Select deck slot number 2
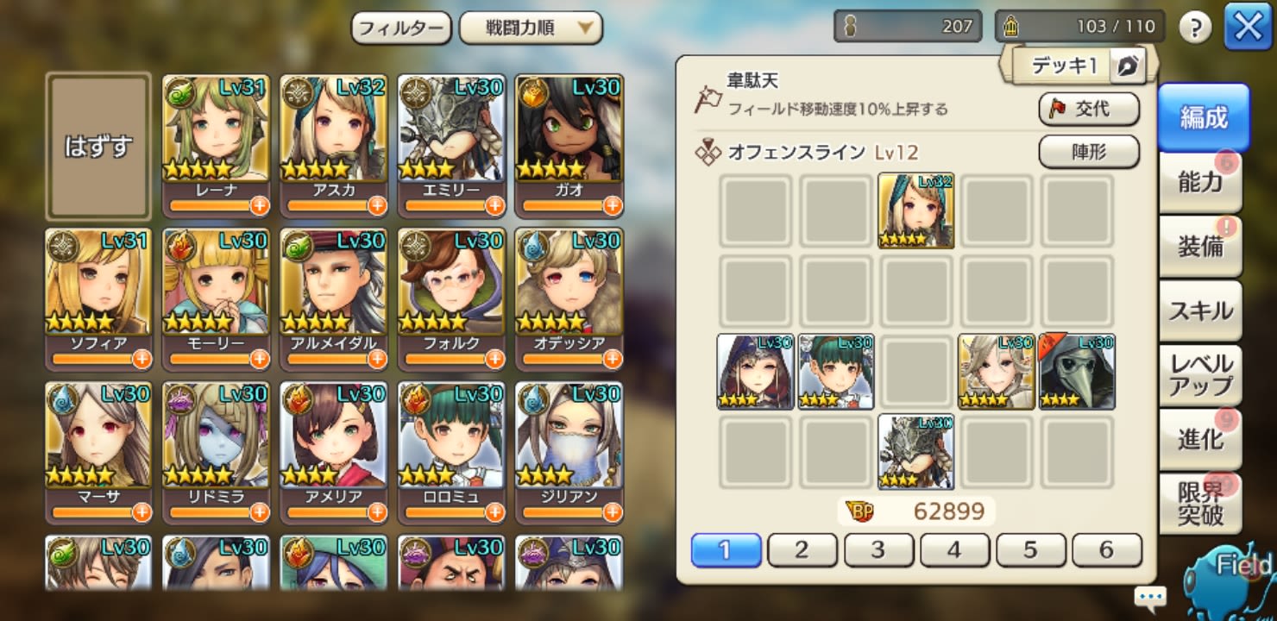Screen dimensions: 1277x621 pos(802,549)
